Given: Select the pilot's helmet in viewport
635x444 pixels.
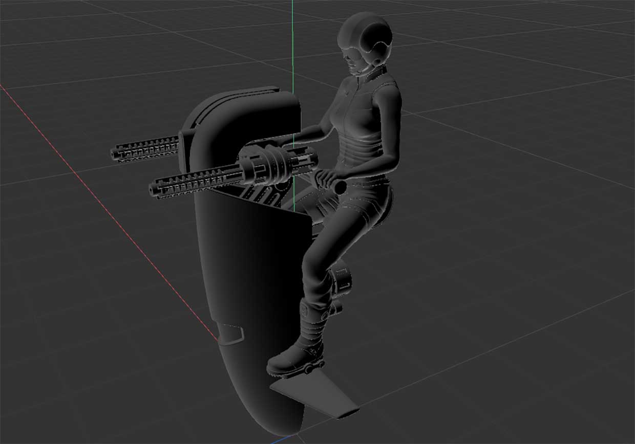Looking at the screenshot, I should (365, 40).
